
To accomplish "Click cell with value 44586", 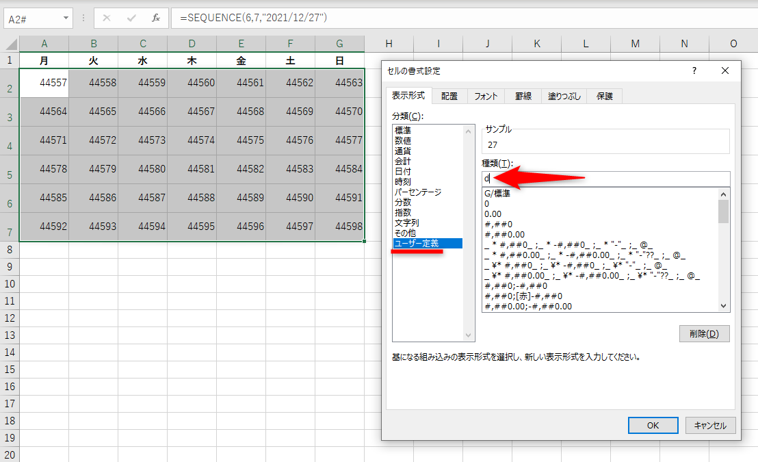I will point(93,198).
